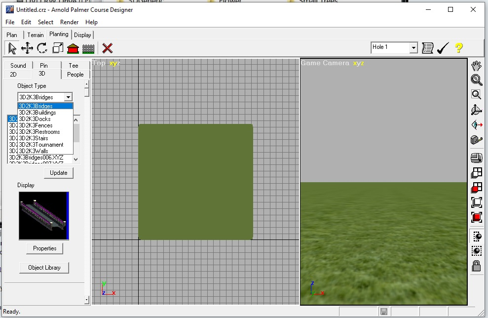This screenshot has height=318, width=488.
Task: Choose 3D2K3Fences from Object Type list
Action: (36, 125)
